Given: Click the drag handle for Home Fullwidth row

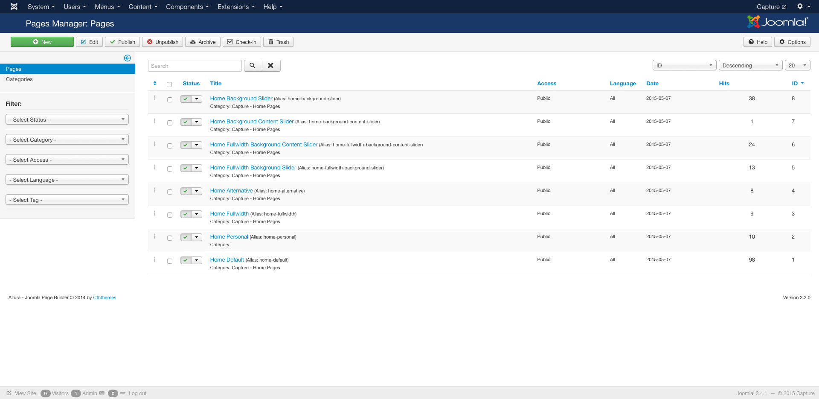Looking at the screenshot, I should click(x=154, y=213).
